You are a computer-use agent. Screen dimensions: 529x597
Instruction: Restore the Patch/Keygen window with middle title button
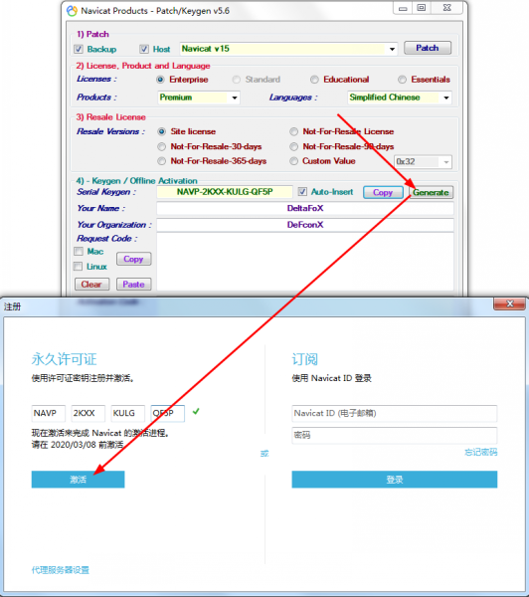pyautogui.click(x=421, y=8)
